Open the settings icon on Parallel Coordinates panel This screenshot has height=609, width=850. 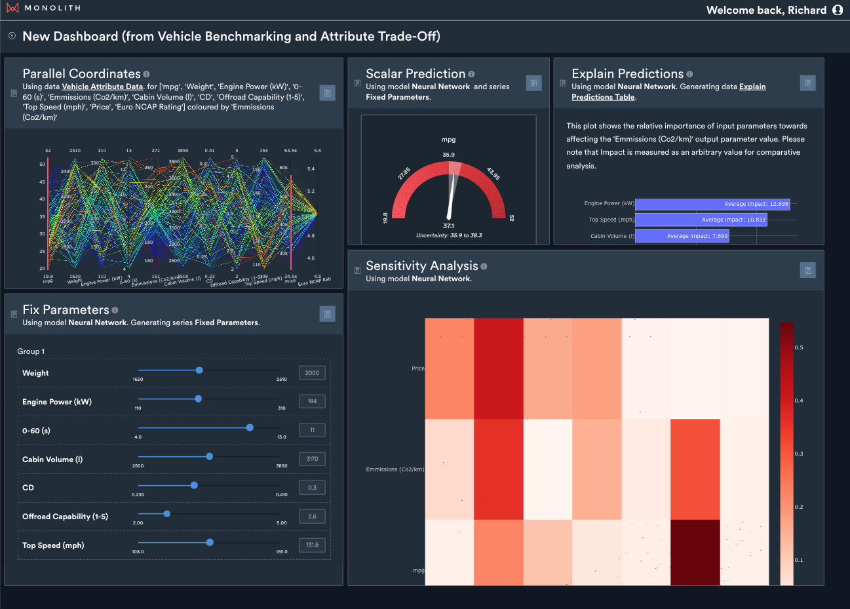(x=328, y=92)
